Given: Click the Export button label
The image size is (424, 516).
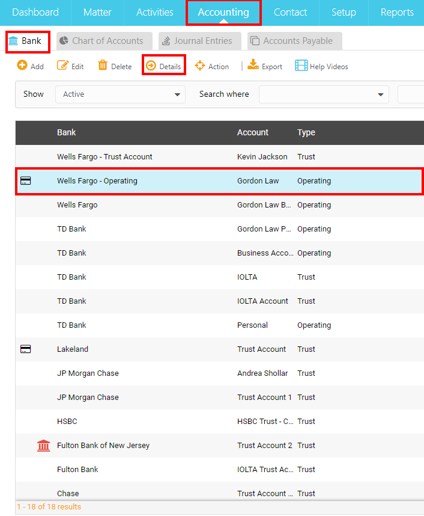Looking at the screenshot, I should tap(272, 67).
